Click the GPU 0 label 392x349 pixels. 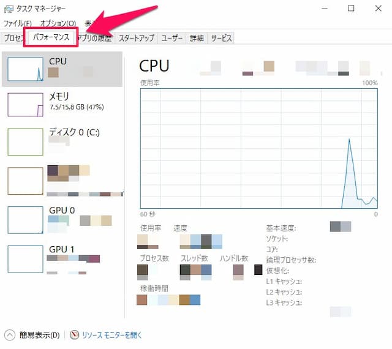[x=62, y=210]
